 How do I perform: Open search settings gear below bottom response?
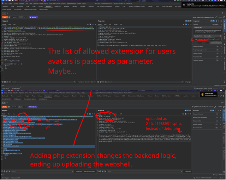click(x=100, y=171)
